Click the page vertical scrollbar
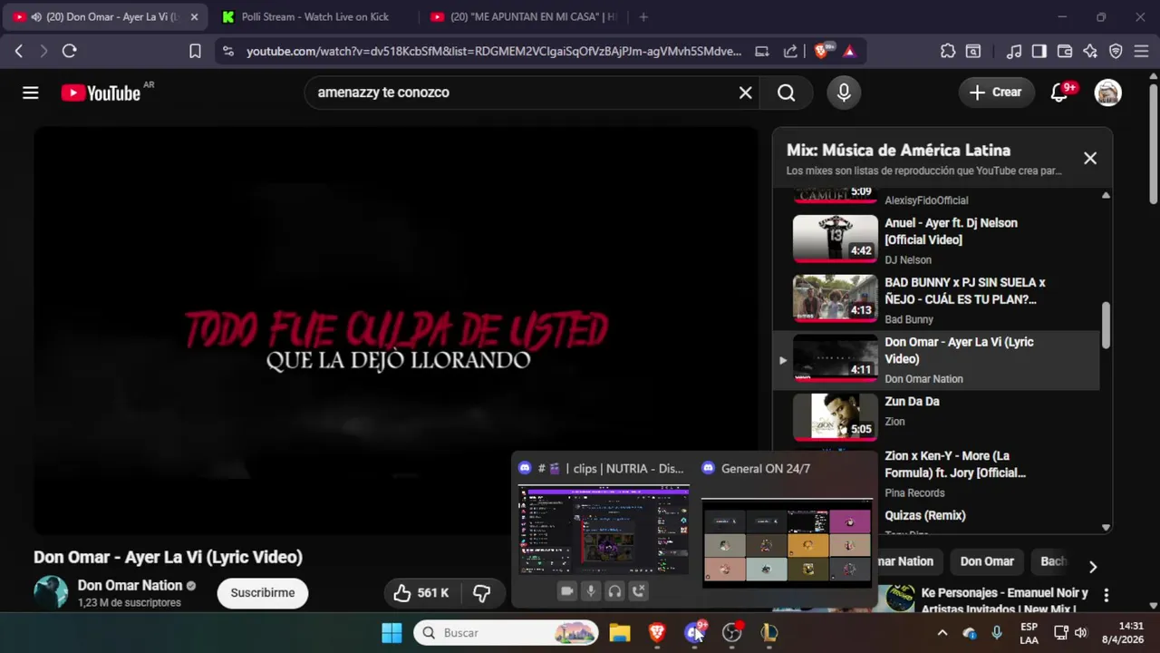 click(x=1153, y=145)
